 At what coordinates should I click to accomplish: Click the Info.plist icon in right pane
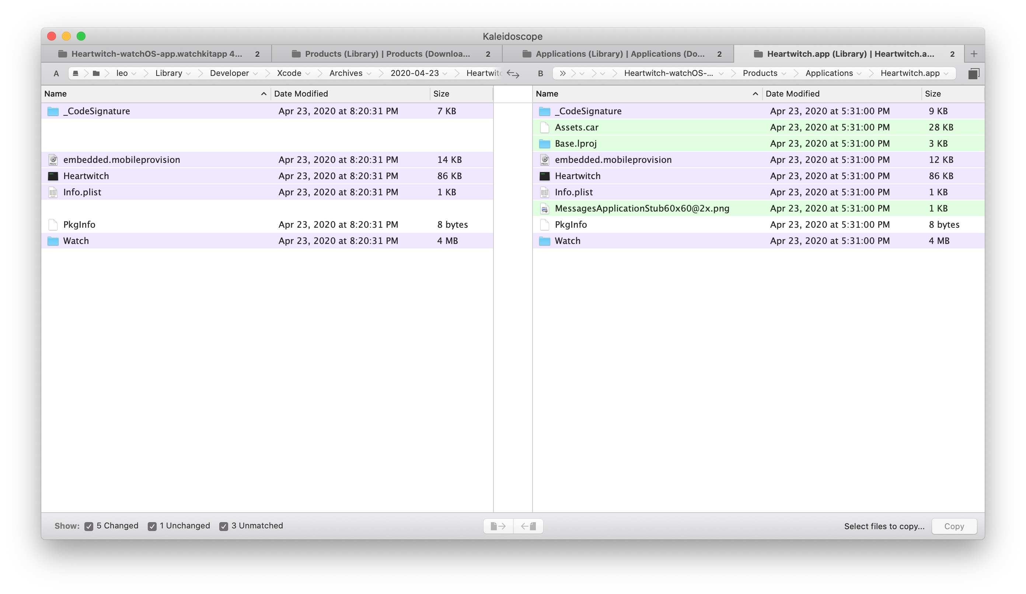point(544,192)
